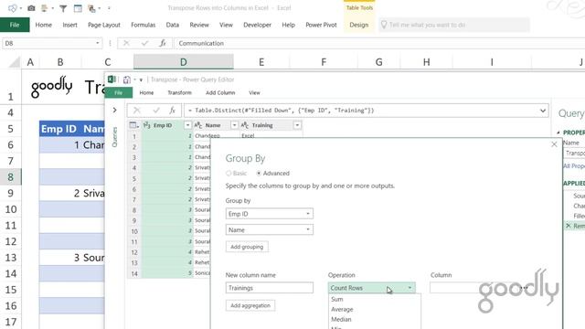
Task: Open the Review tab
Action: (x=199, y=25)
